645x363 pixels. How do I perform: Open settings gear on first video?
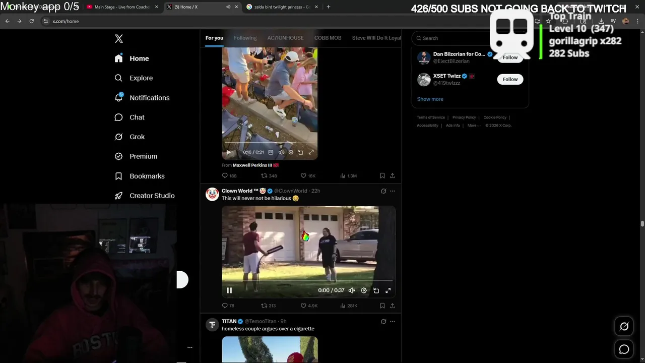pyautogui.click(x=291, y=152)
